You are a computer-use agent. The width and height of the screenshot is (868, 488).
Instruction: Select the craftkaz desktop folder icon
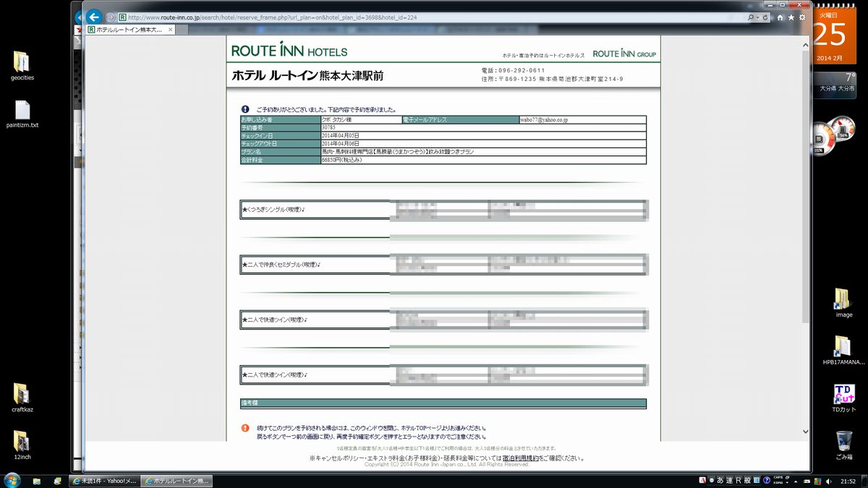[x=22, y=398]
